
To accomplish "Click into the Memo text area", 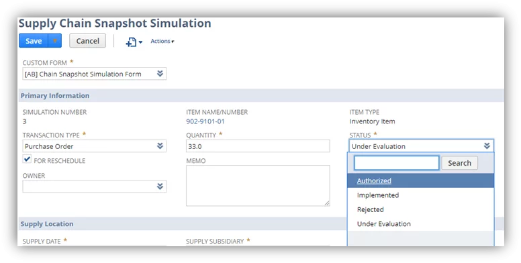I will coord(258,186).
